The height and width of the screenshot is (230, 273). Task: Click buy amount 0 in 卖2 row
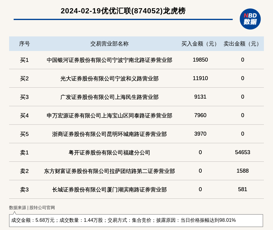click(x=200, y=171)
